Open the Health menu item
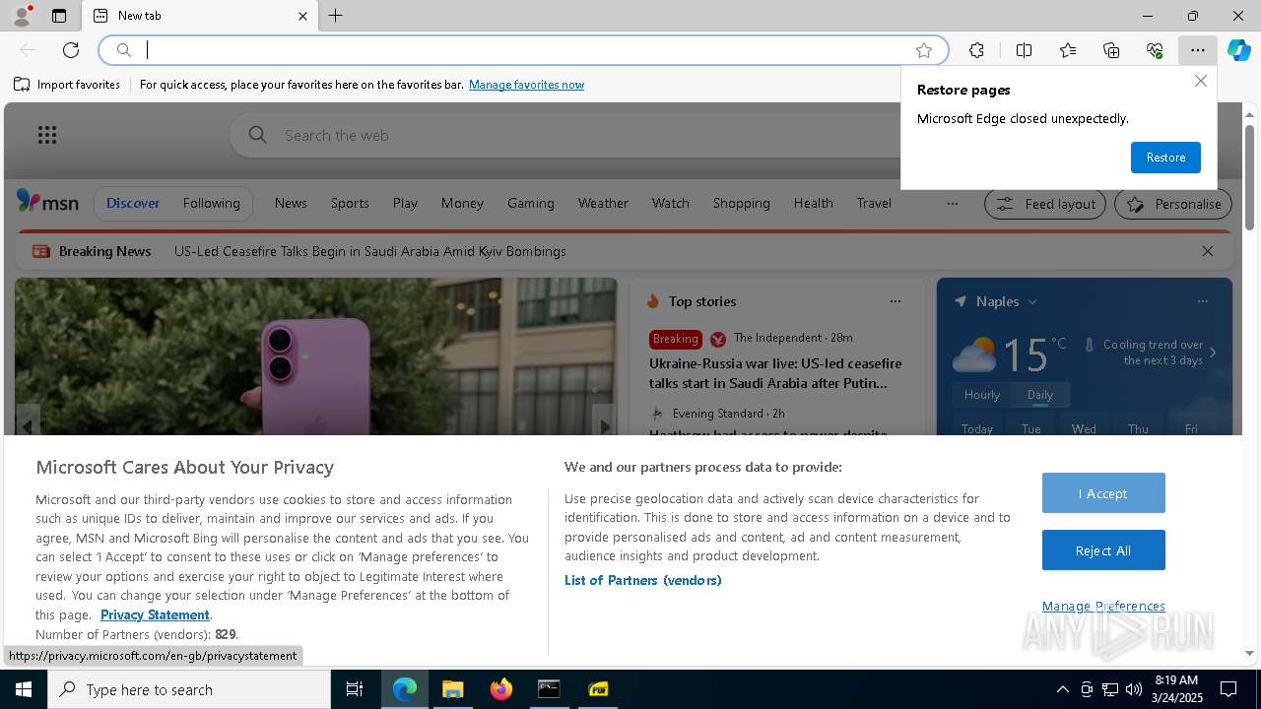The image size is (1261, 709). click(813, 203)
